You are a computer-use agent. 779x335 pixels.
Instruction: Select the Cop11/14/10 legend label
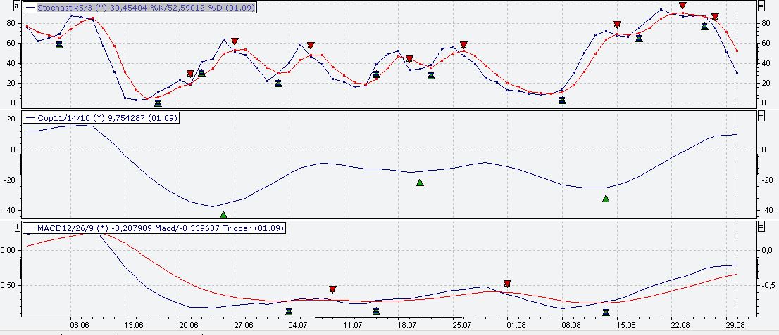pos(101,118)
